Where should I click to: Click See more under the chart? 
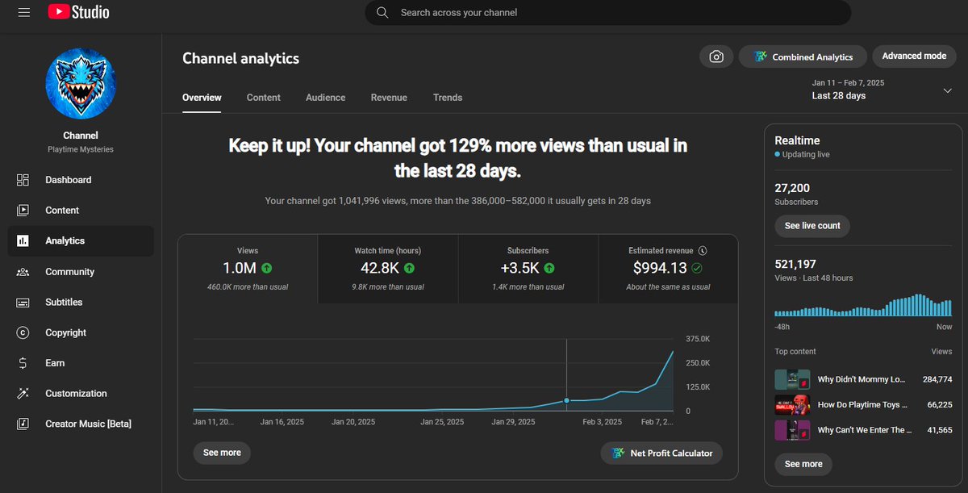click(x=222, y=453)
